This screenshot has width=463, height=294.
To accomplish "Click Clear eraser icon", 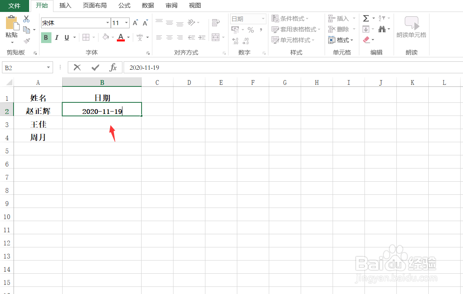I will pos(366,39).
